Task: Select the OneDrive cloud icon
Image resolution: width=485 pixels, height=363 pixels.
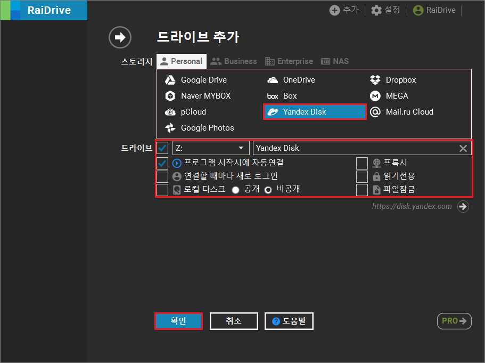Action: pos(273,80)
